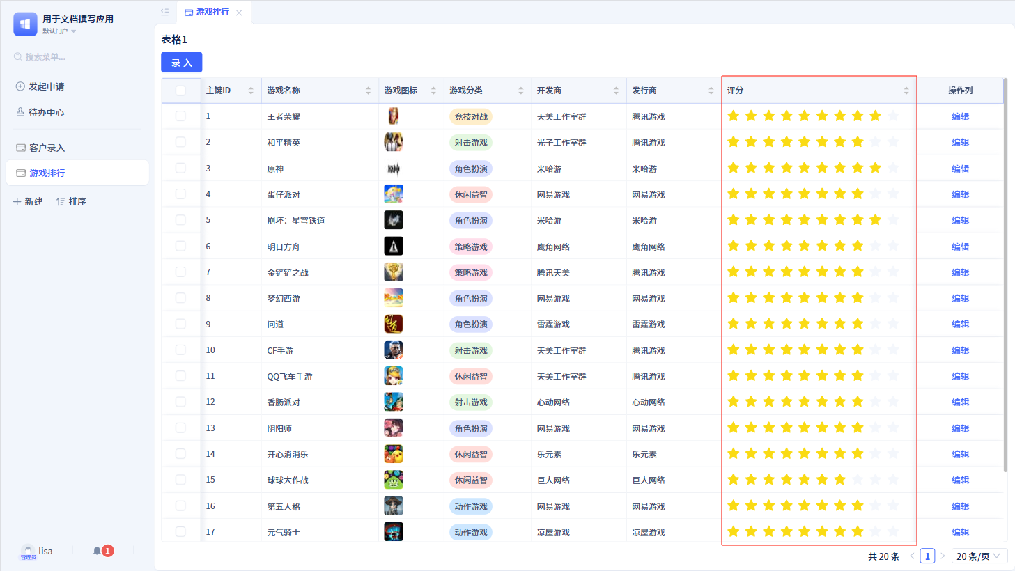The width and height of the screenshot is (1015, 571).
Task: Click the previous page arrow
Action: click(x=912, y=556)
